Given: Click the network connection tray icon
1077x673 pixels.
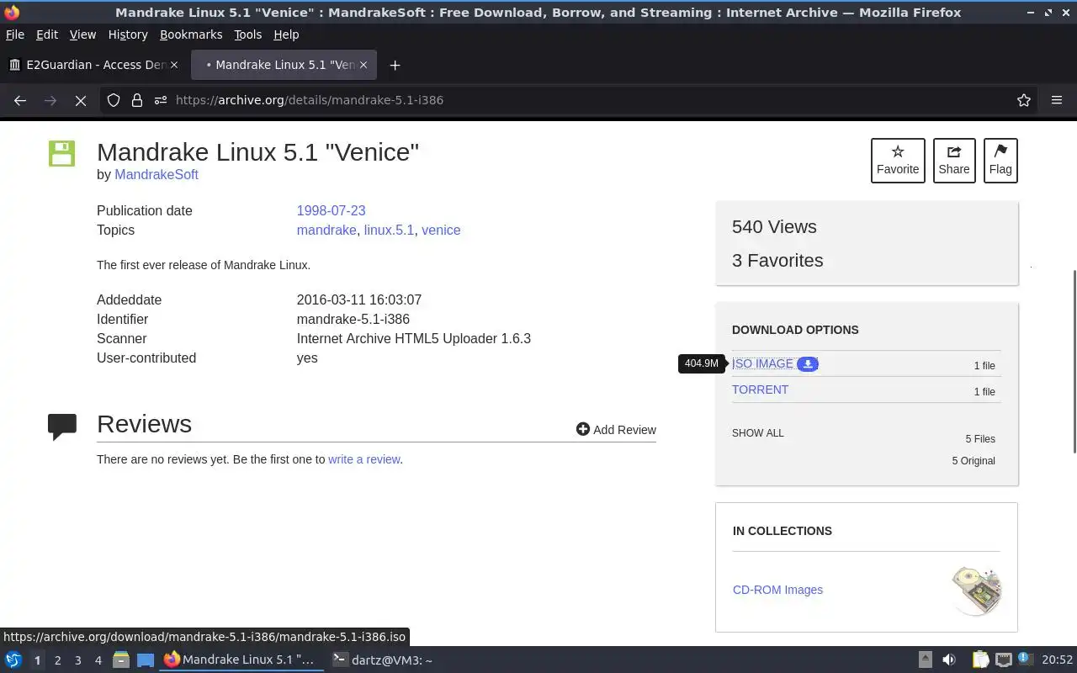Looking at the screenshot, I should [1003, 660].
